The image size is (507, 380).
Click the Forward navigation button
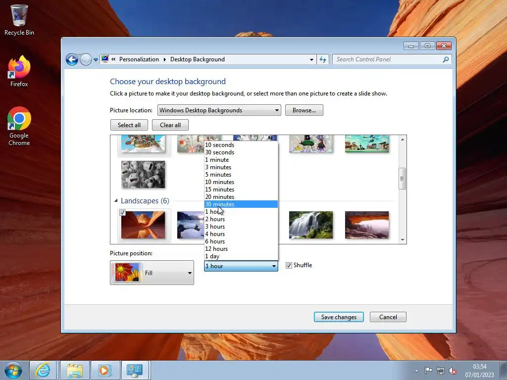[86, 59]
